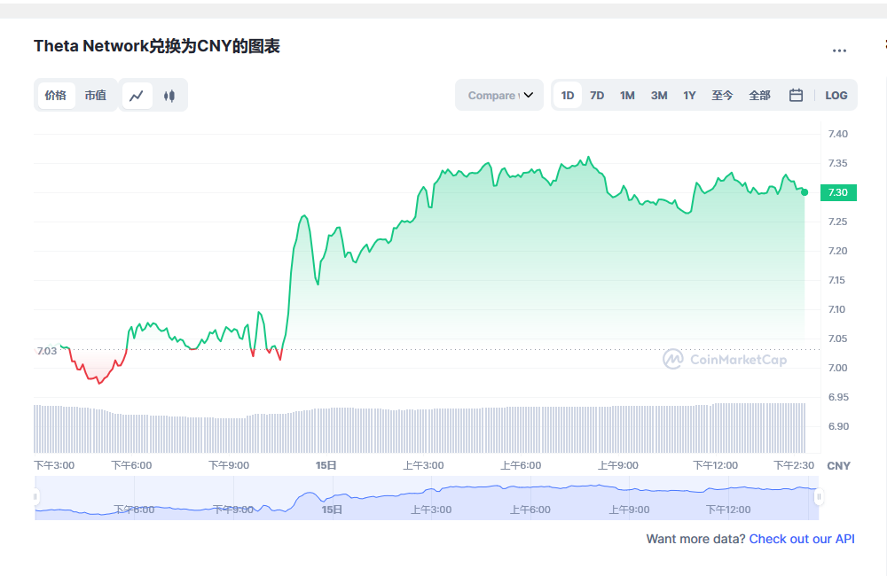Switch to candlestick chart icon
The width and height of the screenshot is (887, 576).
[169, 96]
